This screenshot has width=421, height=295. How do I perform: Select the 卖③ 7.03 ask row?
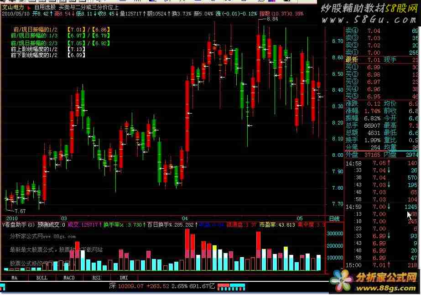coord(382,38)
